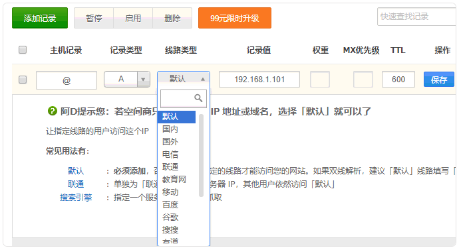Select 谷歌 in the line-type list
The height and width of the screenshot is (250, 459).
[176, 218]
